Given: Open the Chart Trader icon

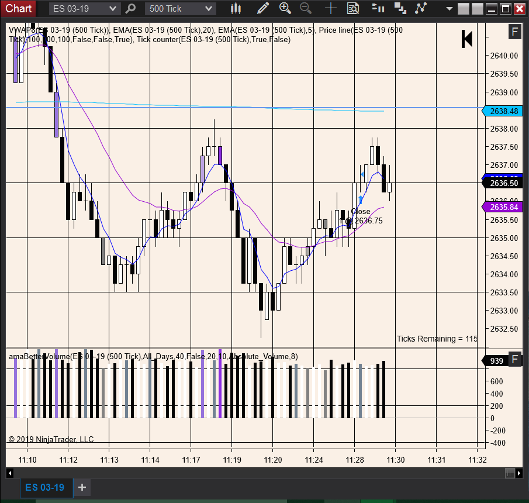Looking at the screenshot, I should [x=378, y=8].
